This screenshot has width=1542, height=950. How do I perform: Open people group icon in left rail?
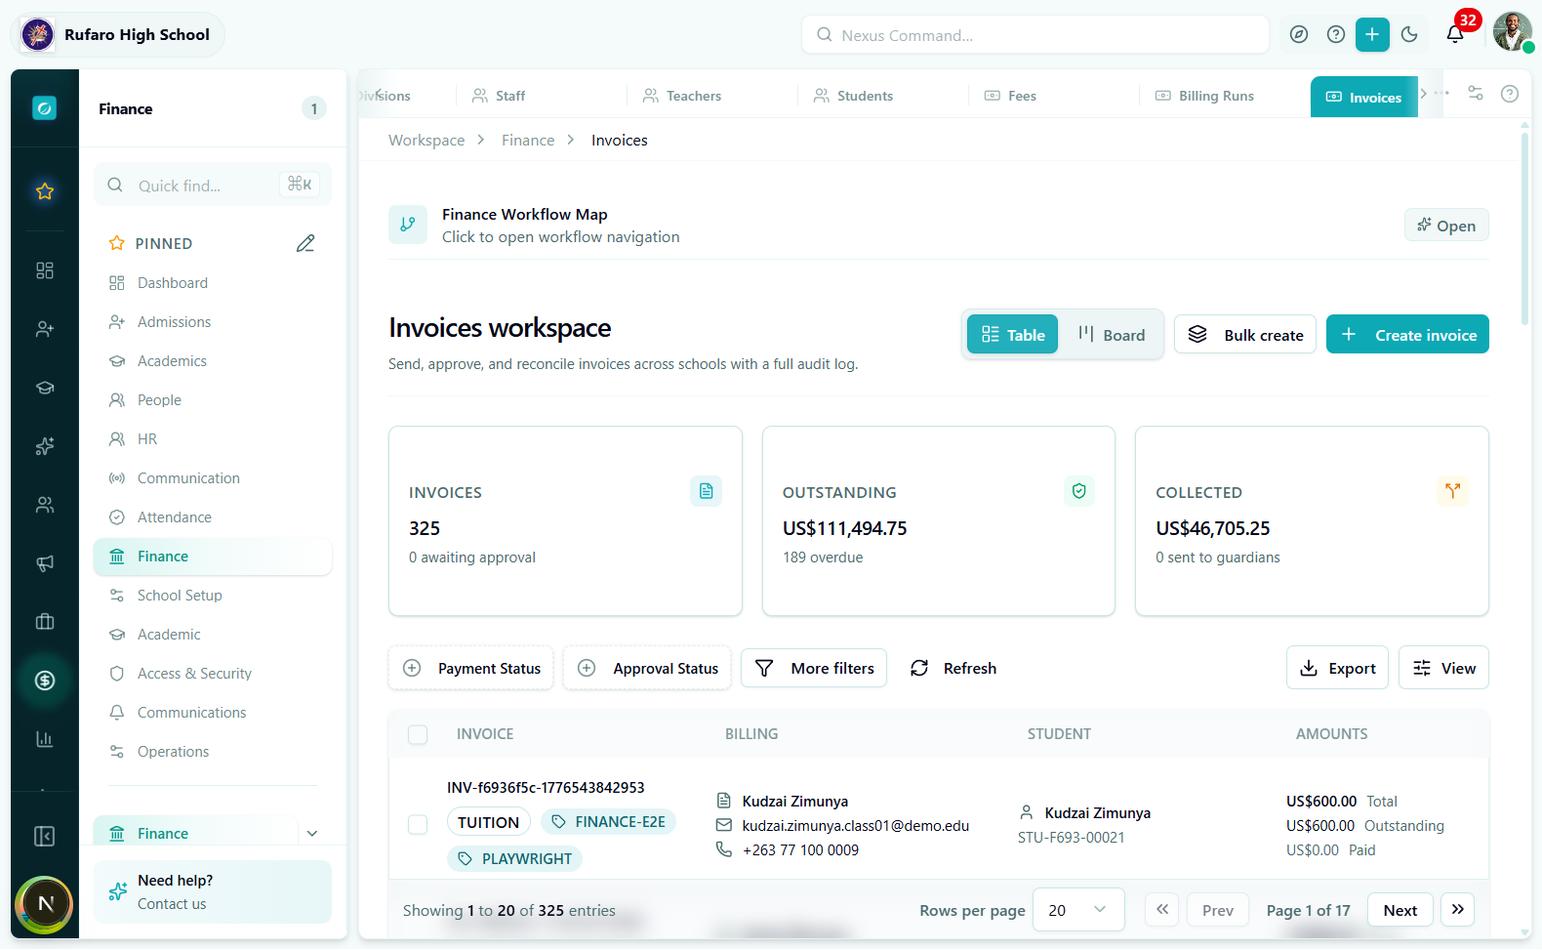(45, 505)
